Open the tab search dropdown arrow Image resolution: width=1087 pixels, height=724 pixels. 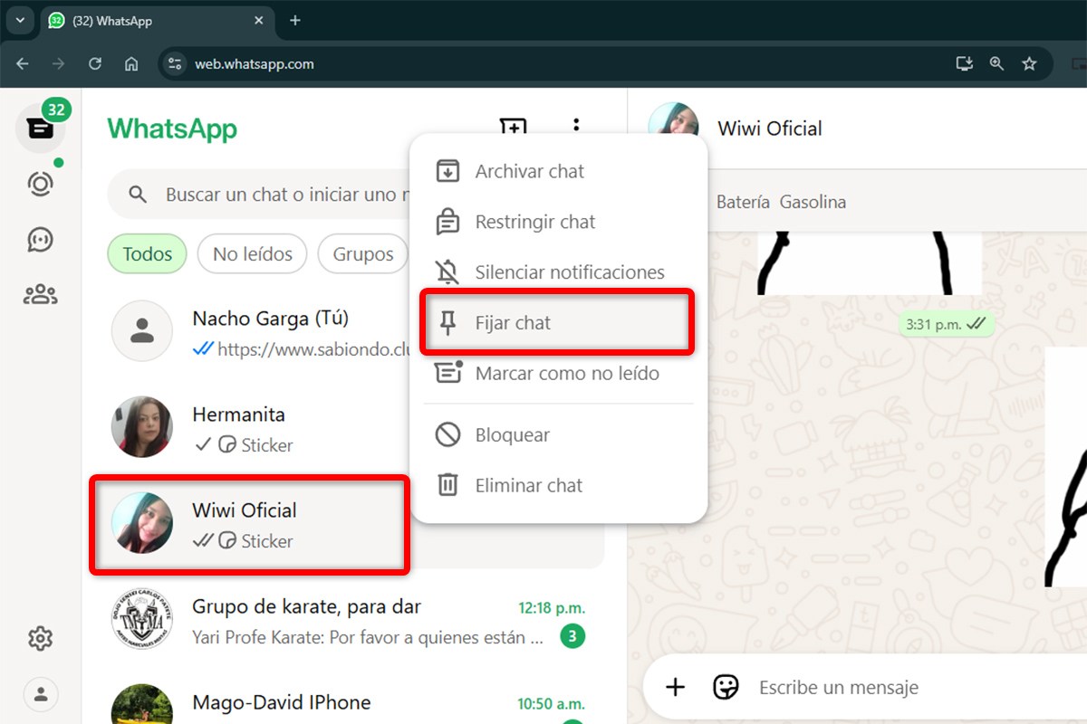(19, 20)
